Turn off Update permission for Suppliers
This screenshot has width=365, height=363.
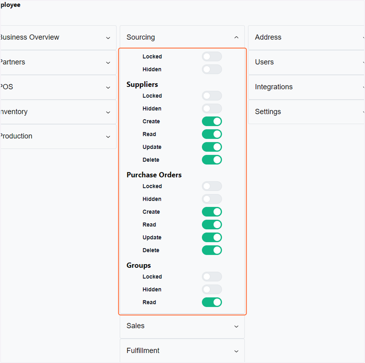[x=212, y=147]
